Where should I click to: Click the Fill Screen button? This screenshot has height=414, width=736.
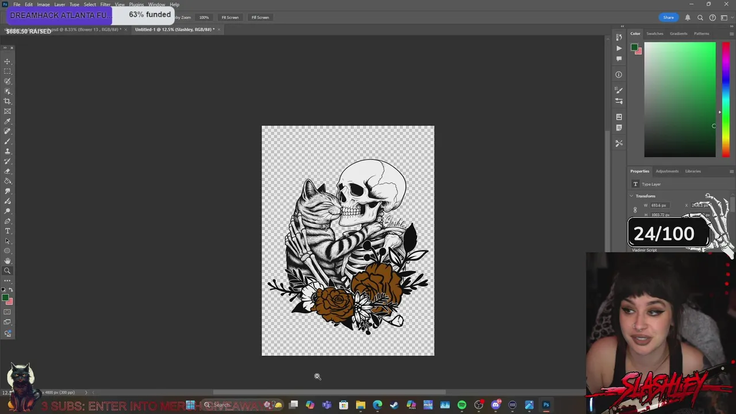click(x=260, y=17)
